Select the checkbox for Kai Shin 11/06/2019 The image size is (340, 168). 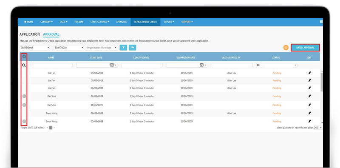coord(24,105)
